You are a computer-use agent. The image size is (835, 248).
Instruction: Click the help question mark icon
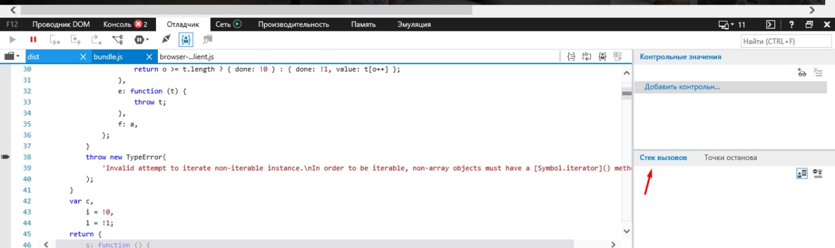[791, 24]
